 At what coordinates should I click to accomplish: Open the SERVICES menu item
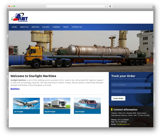(35, 27)
